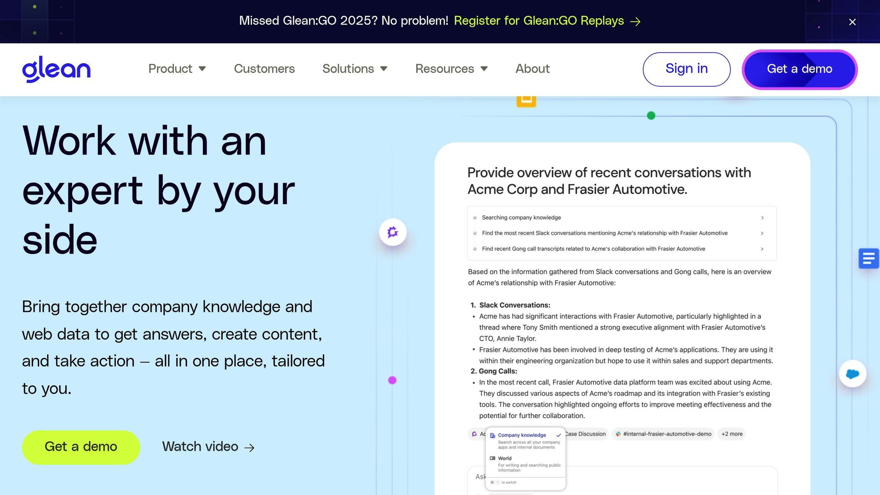The image size is (880, 495).
Task: Expand the Resources dropdown menu
Action: click(x=451, y=69)
